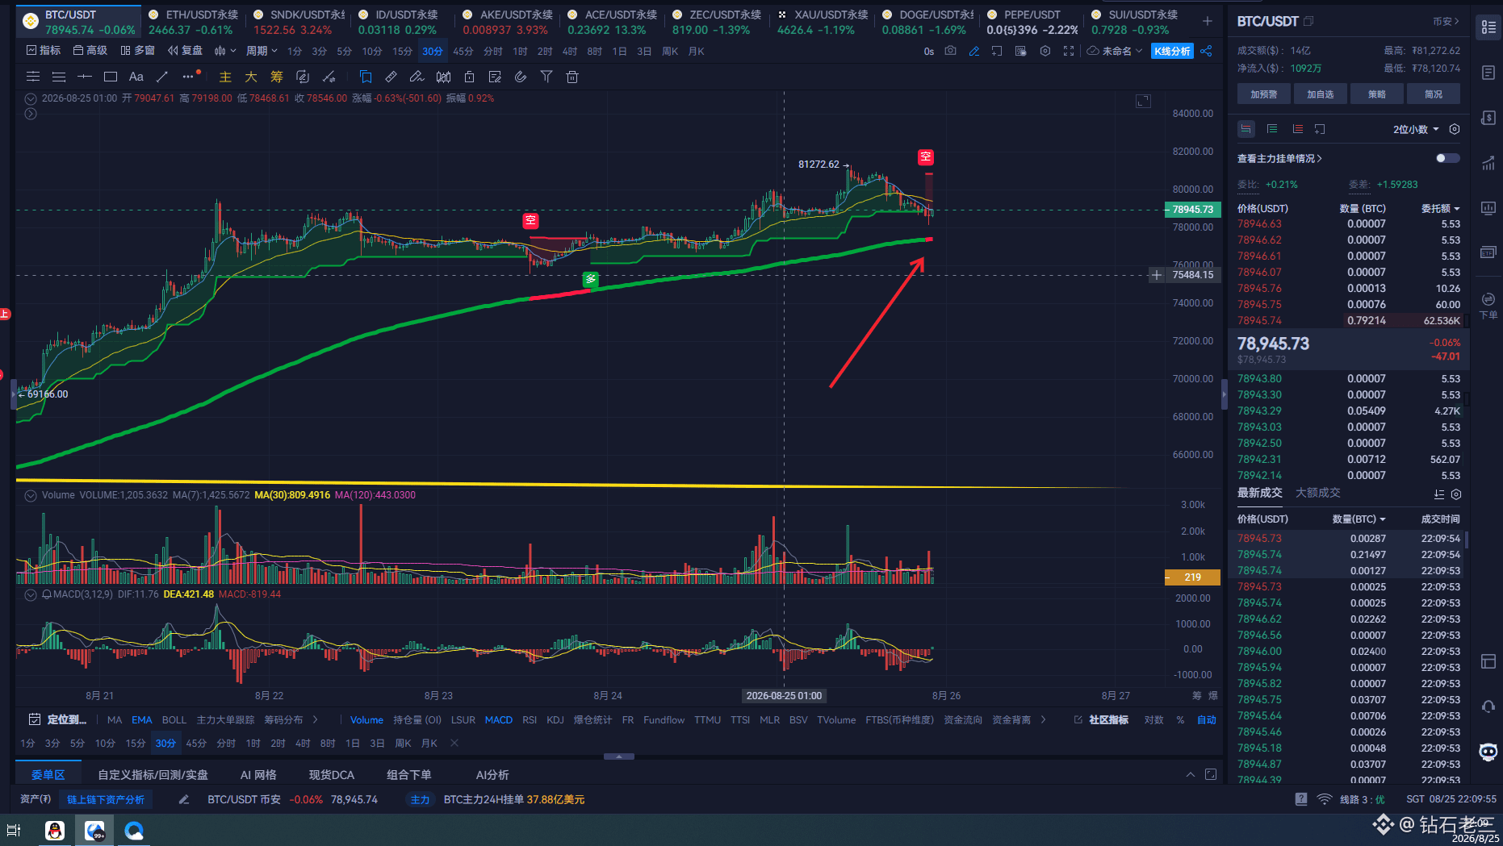
Task: Switch to ETH/USDT永续 tab
Action: point(194,22)
